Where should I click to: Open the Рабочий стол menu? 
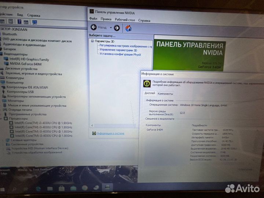click(x=125, y=20)
